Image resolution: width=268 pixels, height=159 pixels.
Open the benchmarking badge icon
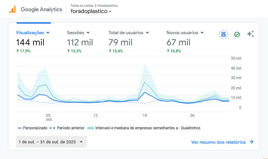[x=223, y=34]
